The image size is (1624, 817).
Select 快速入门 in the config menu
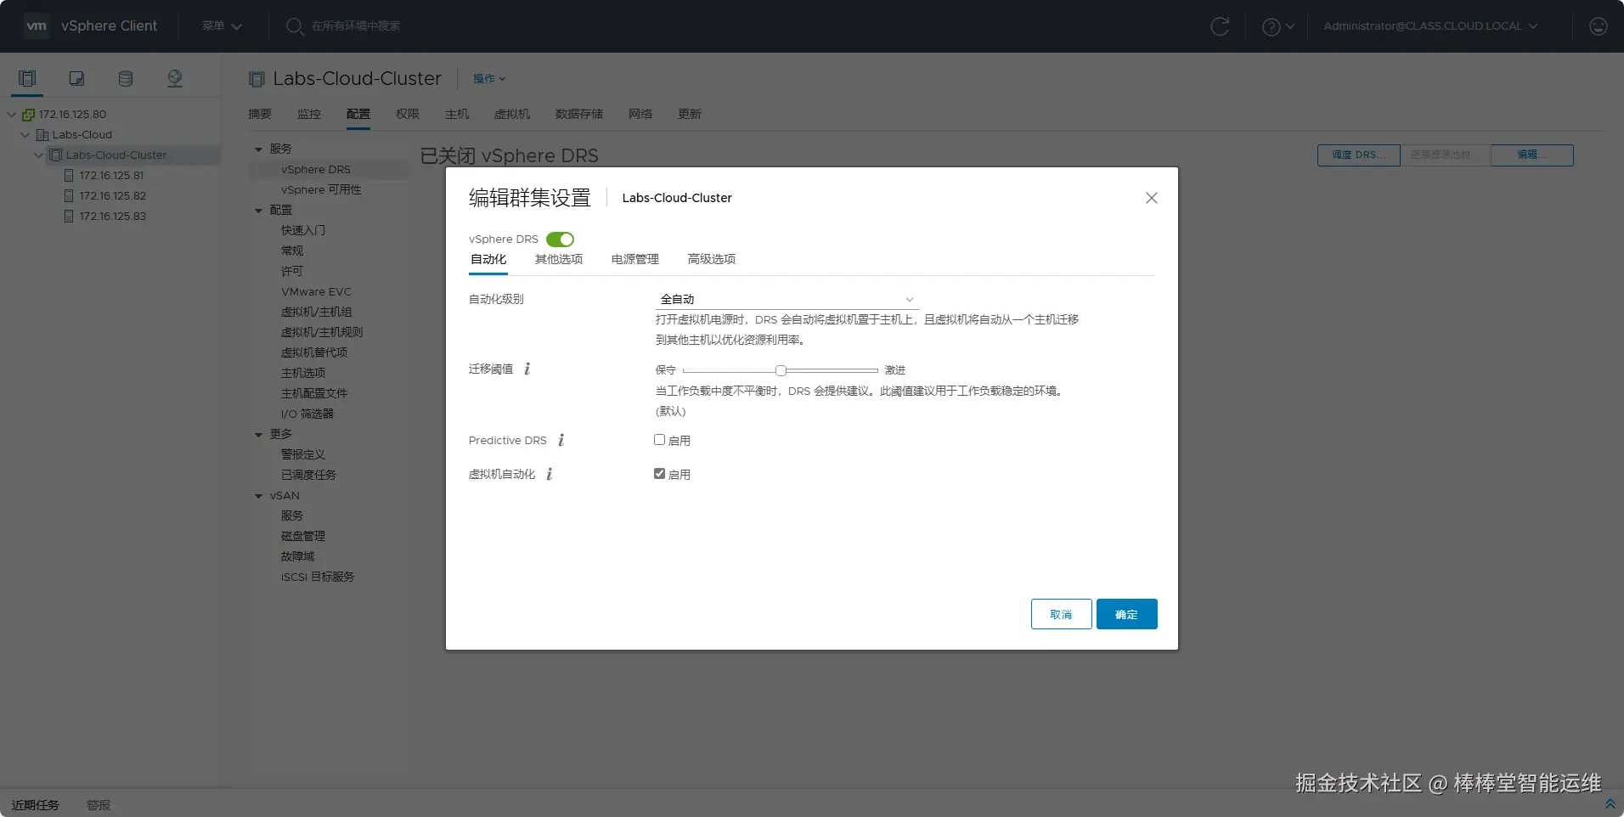click(303, 231)
